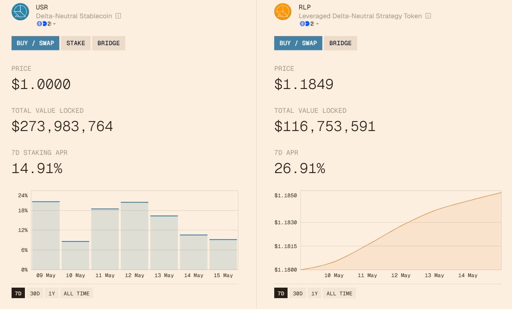
Task: Click the 10 May bar in APR chart
Action: [x=75, y=255]
